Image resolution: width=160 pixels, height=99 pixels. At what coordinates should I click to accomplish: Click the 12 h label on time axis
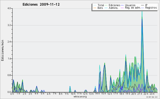[85, 94]
